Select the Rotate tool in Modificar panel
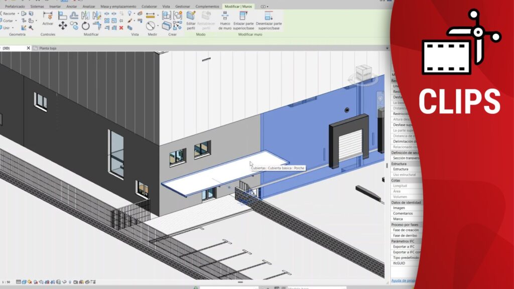Screen dimensions: 514x289 click(x=85, y=26)
